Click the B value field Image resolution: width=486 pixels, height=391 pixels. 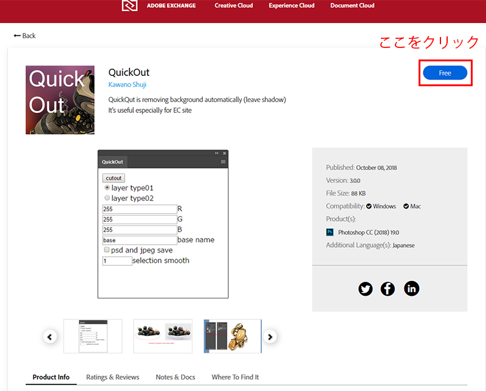click(x=140, y=230)
